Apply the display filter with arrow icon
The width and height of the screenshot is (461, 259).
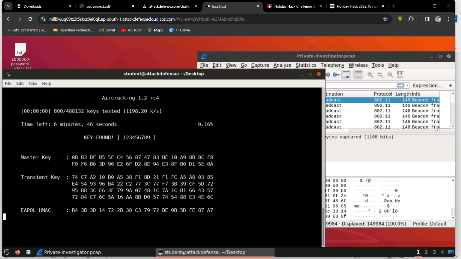point(401,85)
